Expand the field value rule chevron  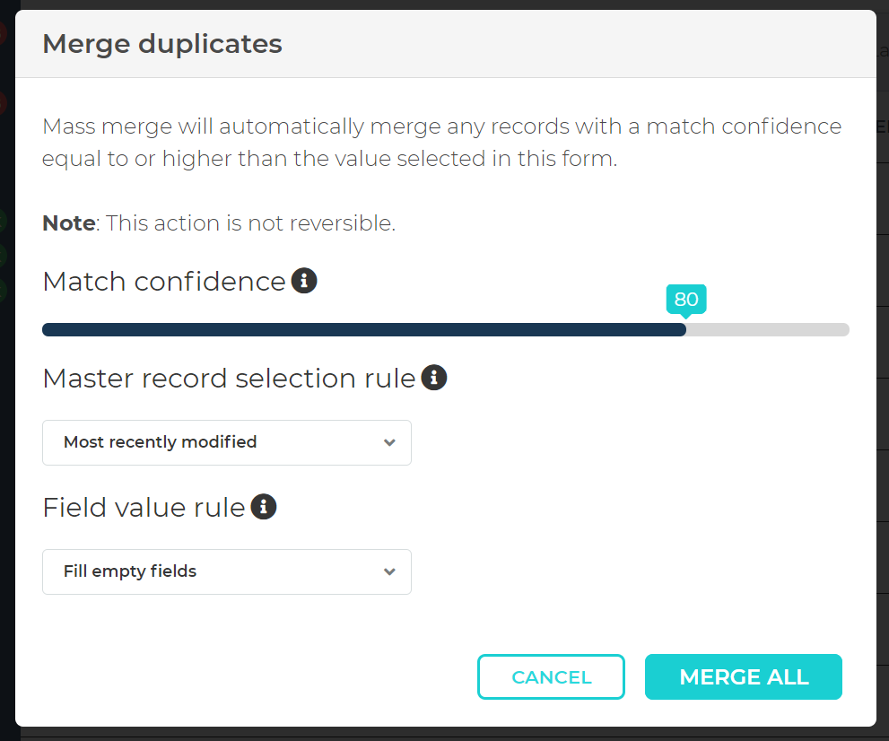tap(389, 571)
